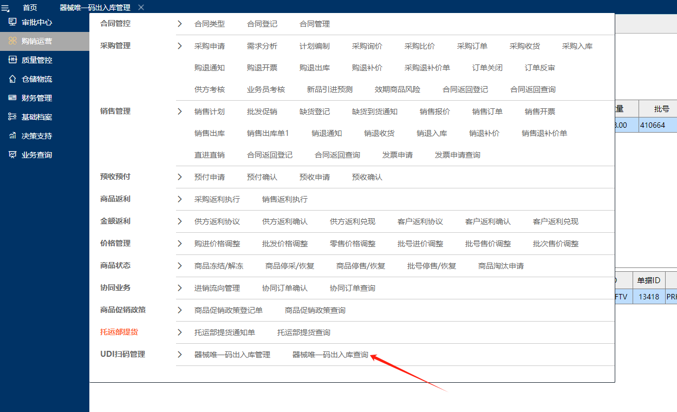Expand the 金额返利 chevron
Viewport: 677px width, 412px height.
[x=180, y=221]
